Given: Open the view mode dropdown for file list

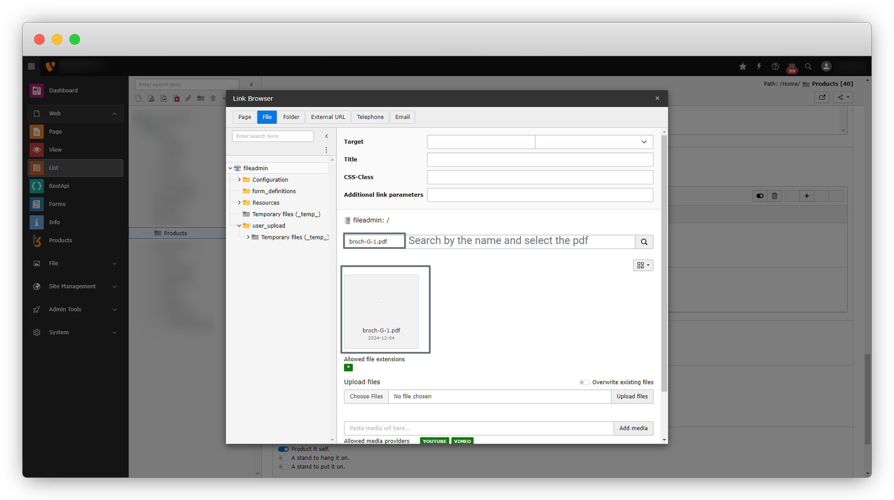Looking at the screenshot, I should coord(643,265).
